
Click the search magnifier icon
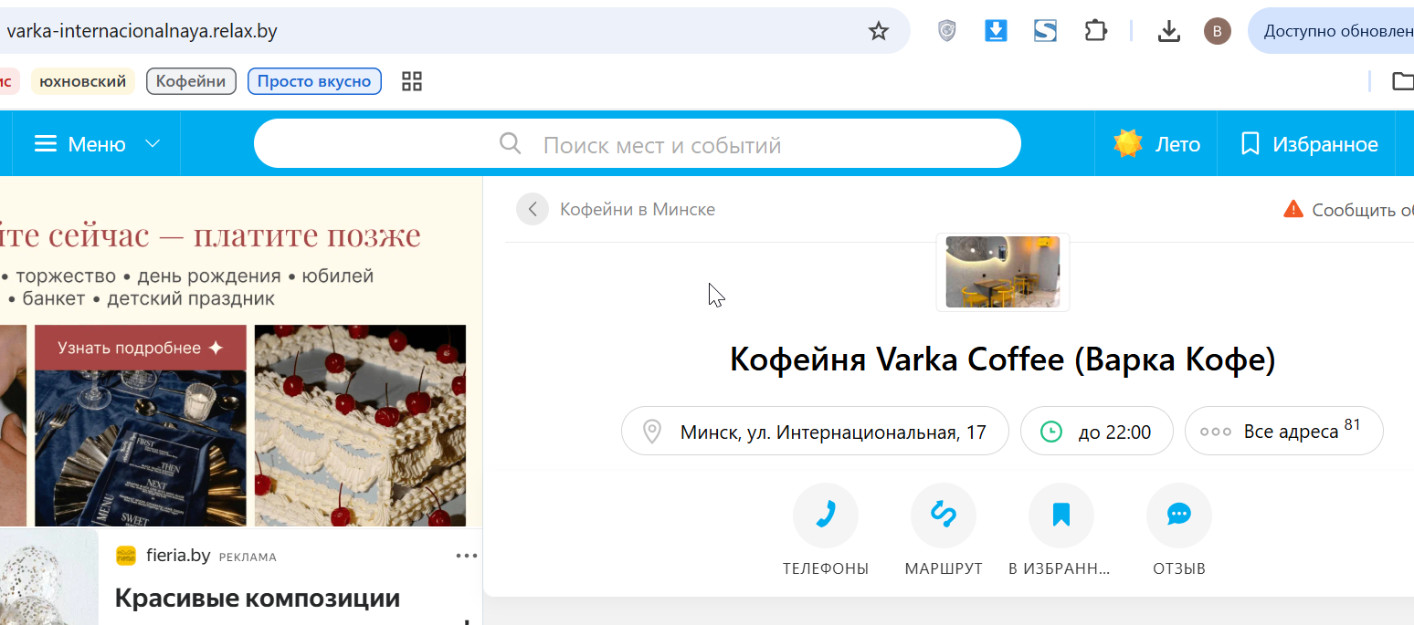pyautogui.click(x=511, y=144)
